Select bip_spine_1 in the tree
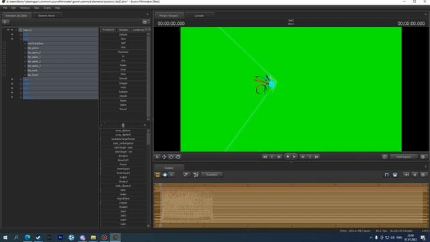The image size is (430, 242). [34, 56]
